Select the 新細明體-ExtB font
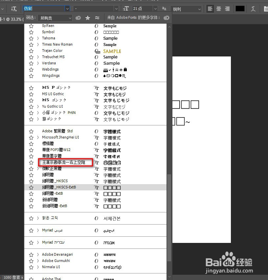Screen dimensions: 268x280 (x=55, y=206)
